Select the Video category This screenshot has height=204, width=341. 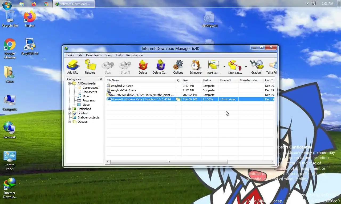click(86, 105)
